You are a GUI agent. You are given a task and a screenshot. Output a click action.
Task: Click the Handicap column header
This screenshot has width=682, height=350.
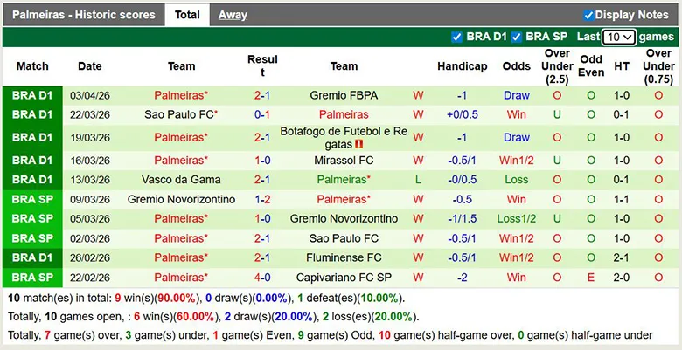coord(463,66)
